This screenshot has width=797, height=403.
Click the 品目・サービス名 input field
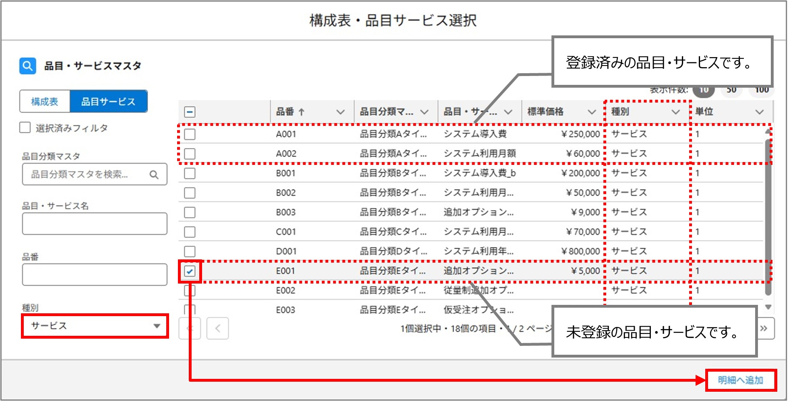pyautogui.click(x=94, y=224)
